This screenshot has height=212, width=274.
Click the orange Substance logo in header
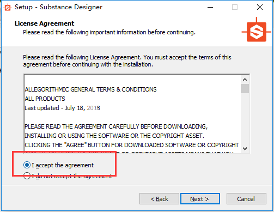coord(256,30)
